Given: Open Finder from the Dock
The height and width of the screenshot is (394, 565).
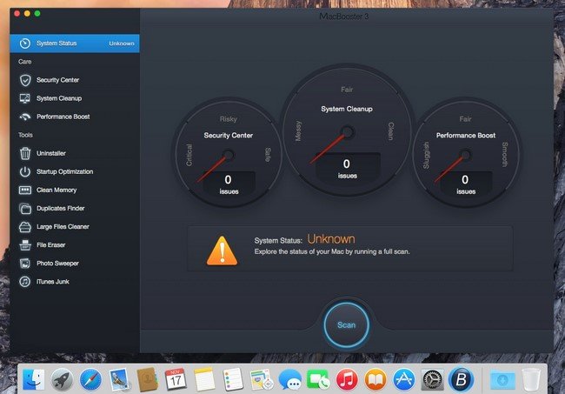Looking at the screenshot, I should coord(34,379).
